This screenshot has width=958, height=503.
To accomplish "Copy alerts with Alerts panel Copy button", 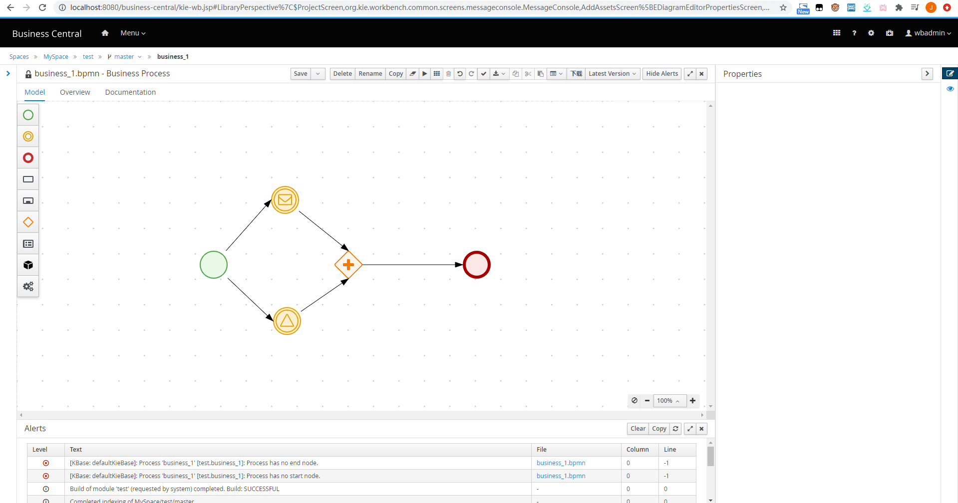I will coord(659,429).
